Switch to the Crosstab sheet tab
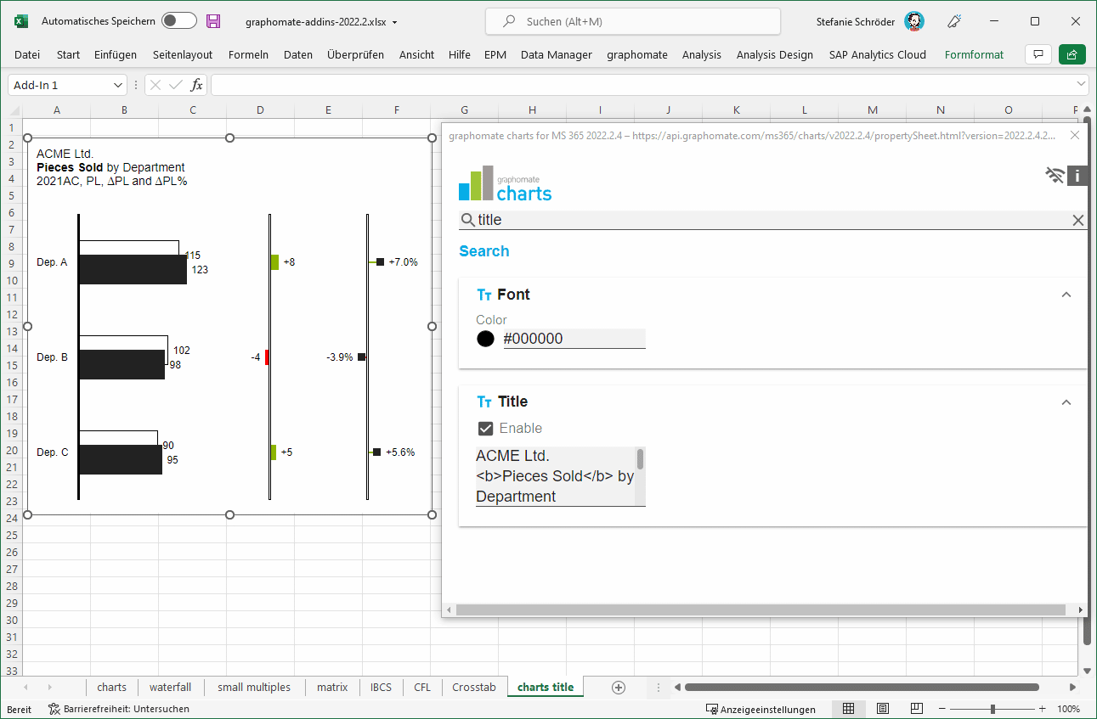This screenshot has width=1097, height=719. tap(474, 688)
